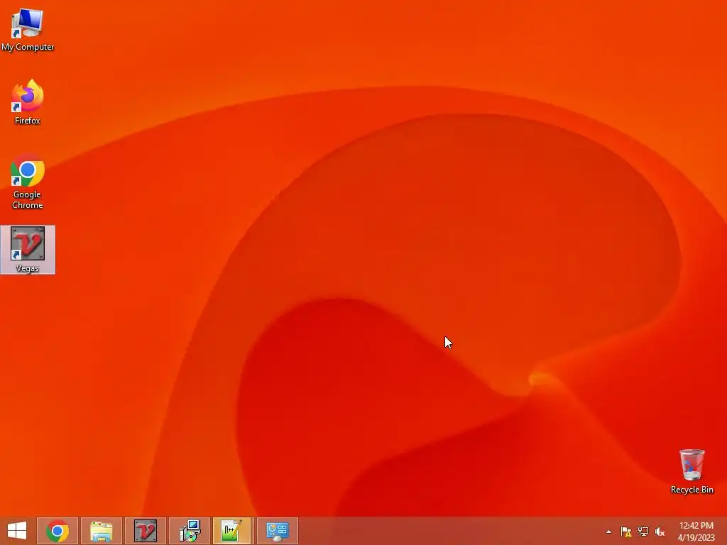The width and height of the screenshot is (727, 545).
Task: Open the My Computer desktop shortcut
Action: point(28,29)
